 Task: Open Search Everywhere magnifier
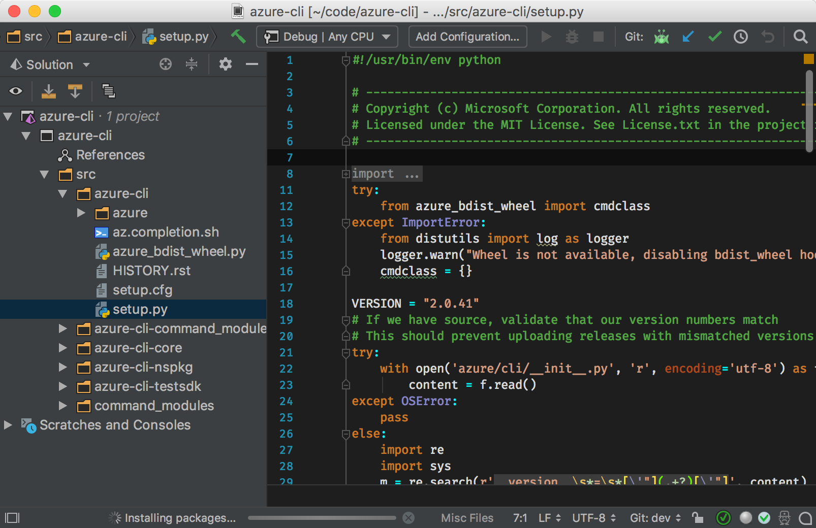pos(800,37)
